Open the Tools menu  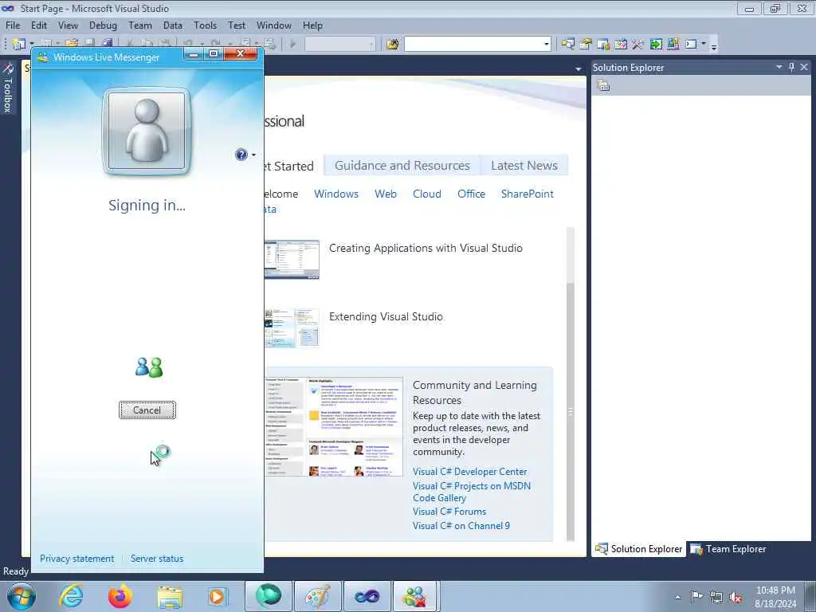pyautogui.click(x=205, y=25)
